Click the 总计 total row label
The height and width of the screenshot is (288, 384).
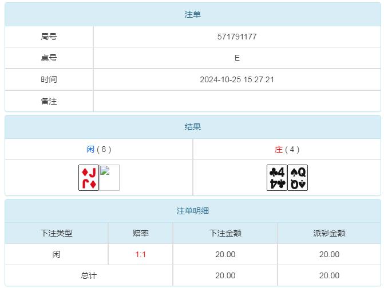89,275
